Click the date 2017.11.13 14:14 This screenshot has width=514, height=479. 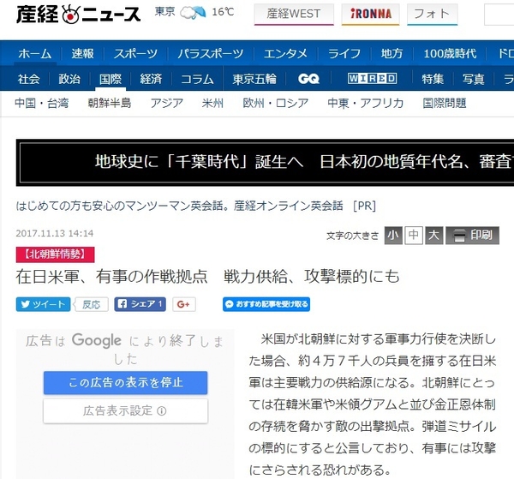55,233
